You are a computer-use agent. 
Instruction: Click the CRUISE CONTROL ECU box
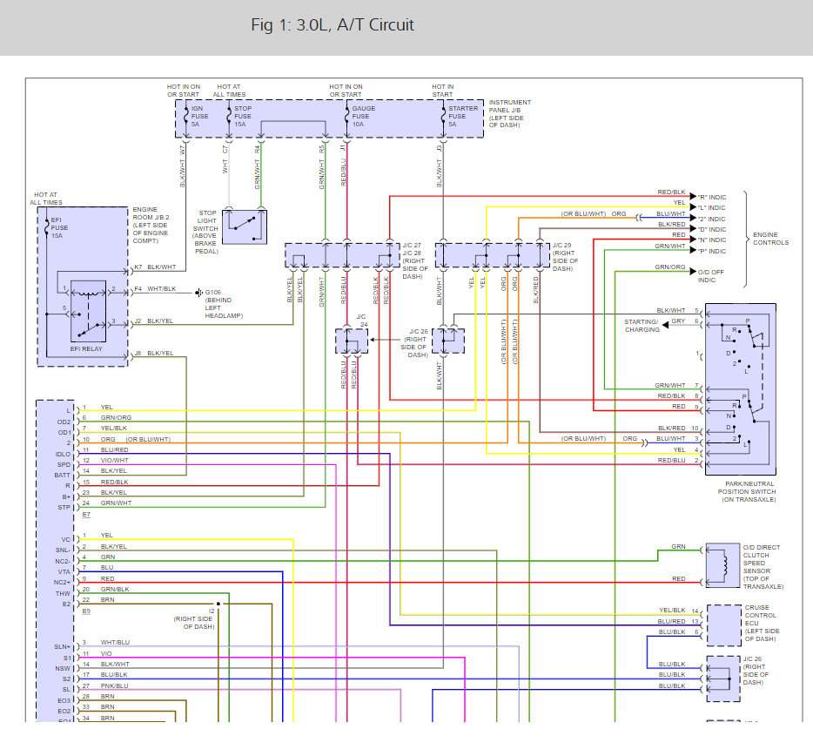coord(724,625)
